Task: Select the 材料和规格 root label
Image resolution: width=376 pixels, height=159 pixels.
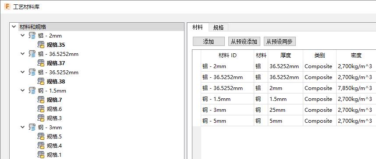Action: (33, 27)
